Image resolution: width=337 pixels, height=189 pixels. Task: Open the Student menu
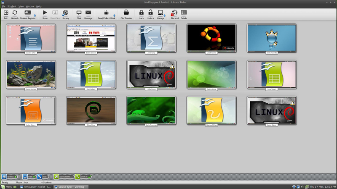click(x=12, y=6)
